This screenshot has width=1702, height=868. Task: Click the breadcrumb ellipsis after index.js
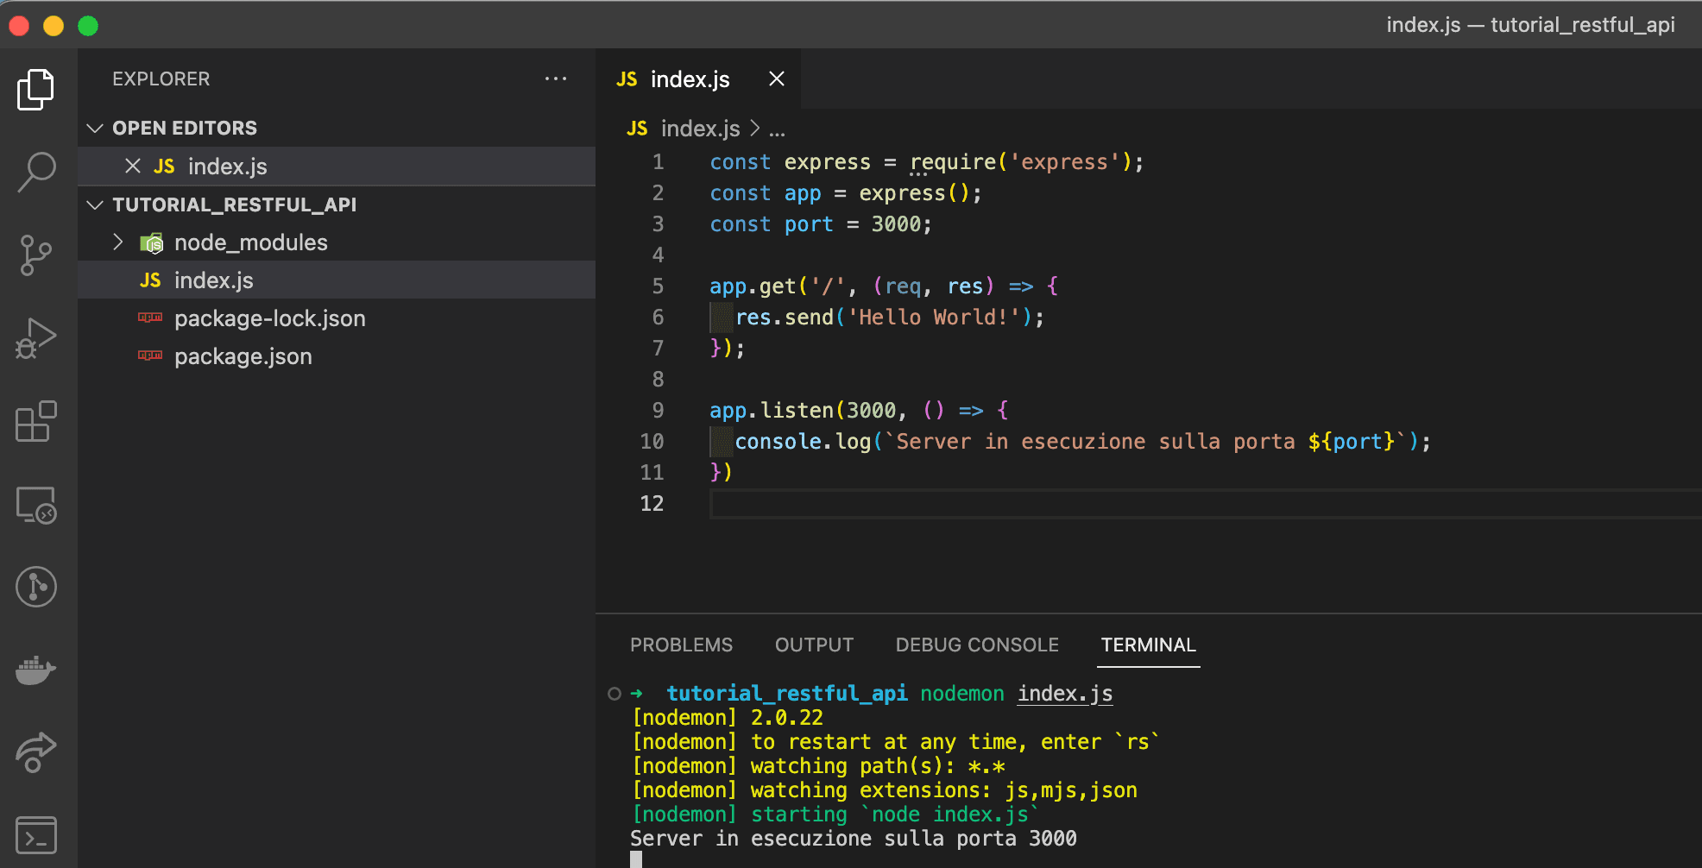pos(777,129)
